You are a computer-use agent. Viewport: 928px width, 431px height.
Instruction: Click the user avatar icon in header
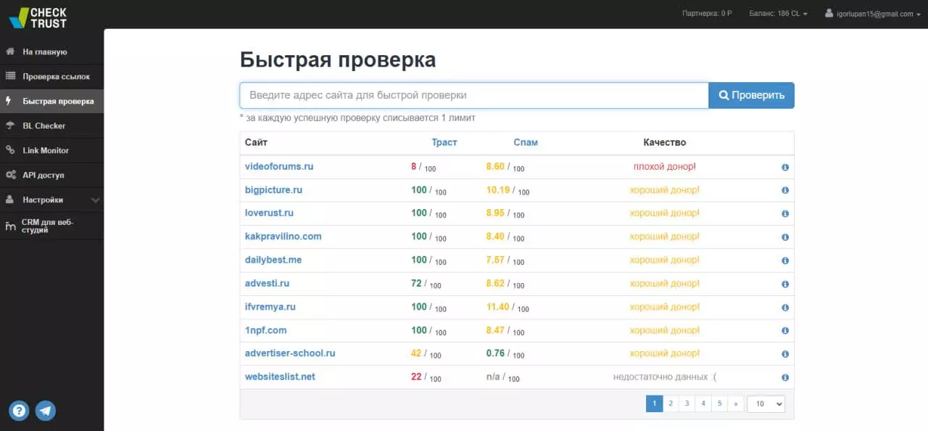[829, 13]
